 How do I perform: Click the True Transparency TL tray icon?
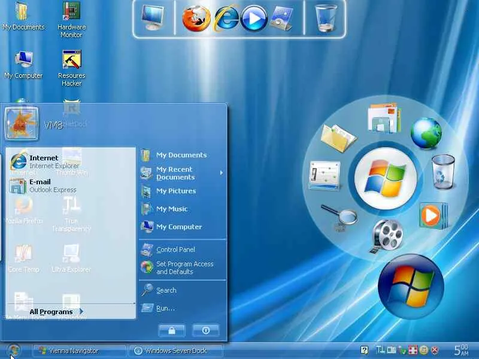point(380,350)
